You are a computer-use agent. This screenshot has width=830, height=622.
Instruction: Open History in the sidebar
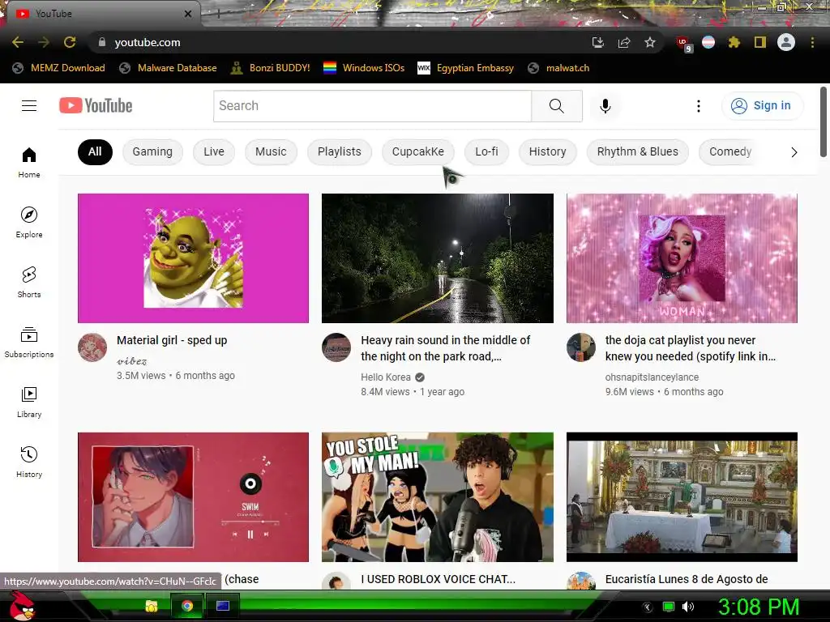pyautogui.click(x=29, y=462)
